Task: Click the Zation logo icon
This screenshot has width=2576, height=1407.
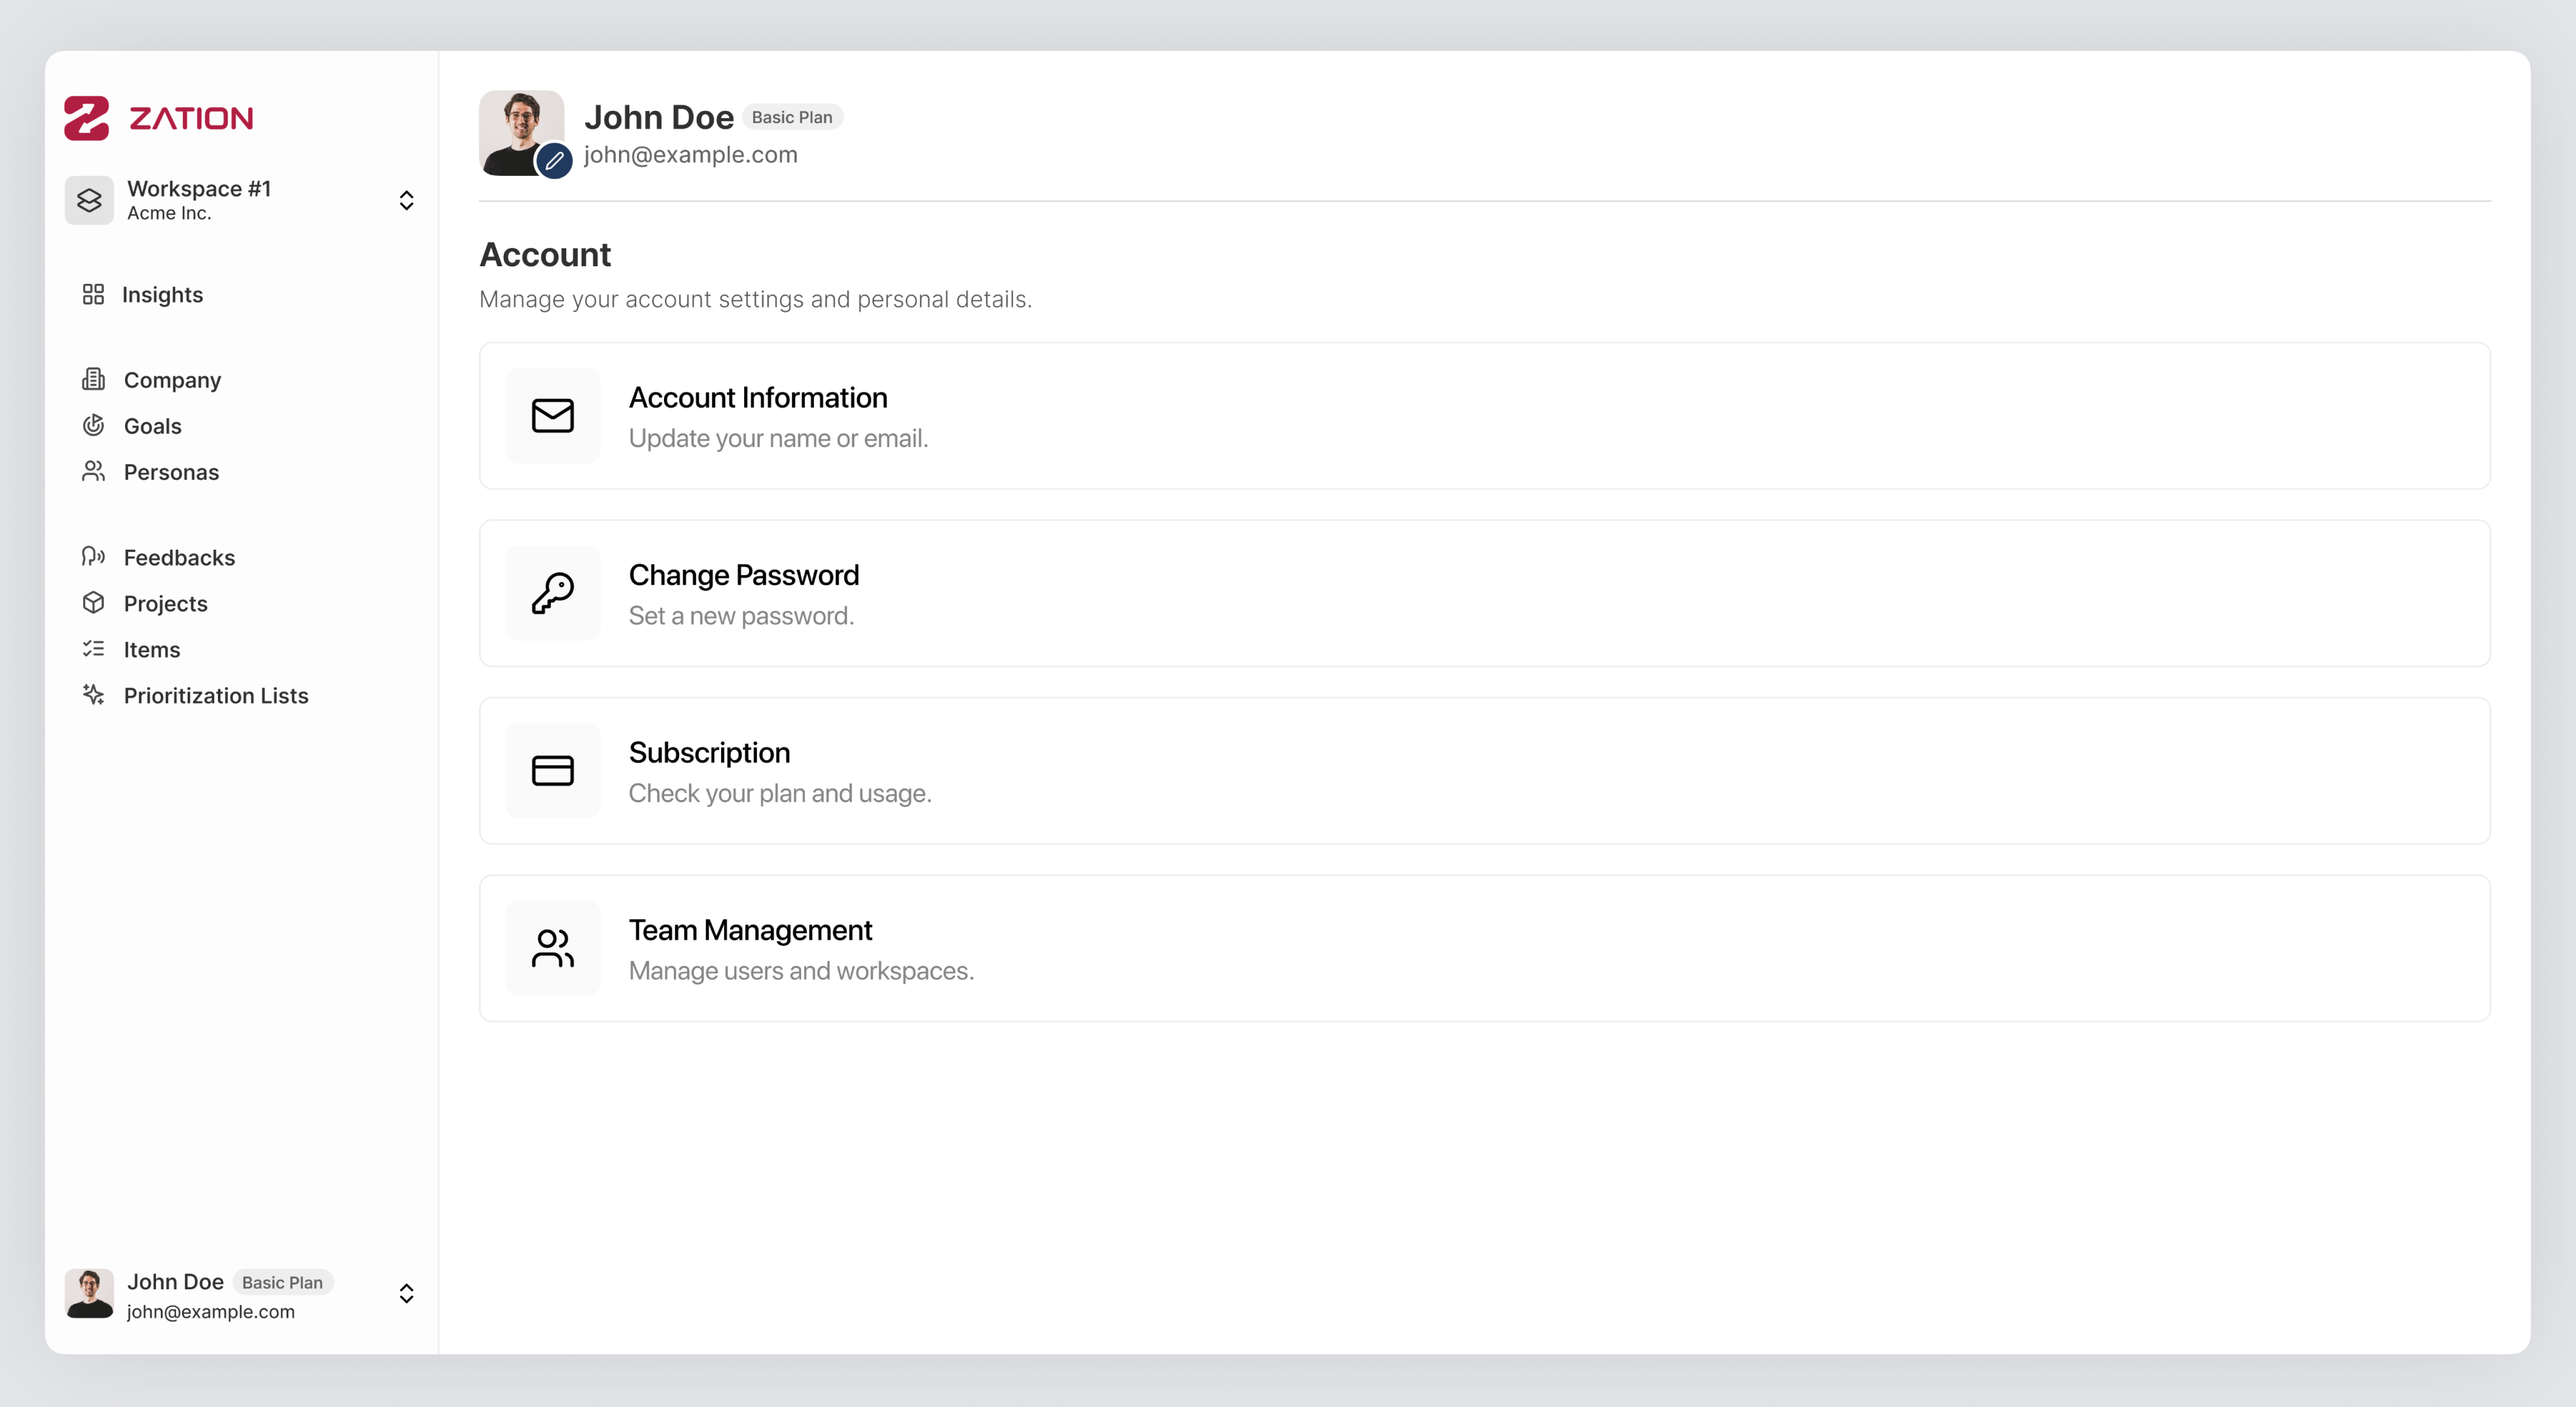Action: pos(87,118)
